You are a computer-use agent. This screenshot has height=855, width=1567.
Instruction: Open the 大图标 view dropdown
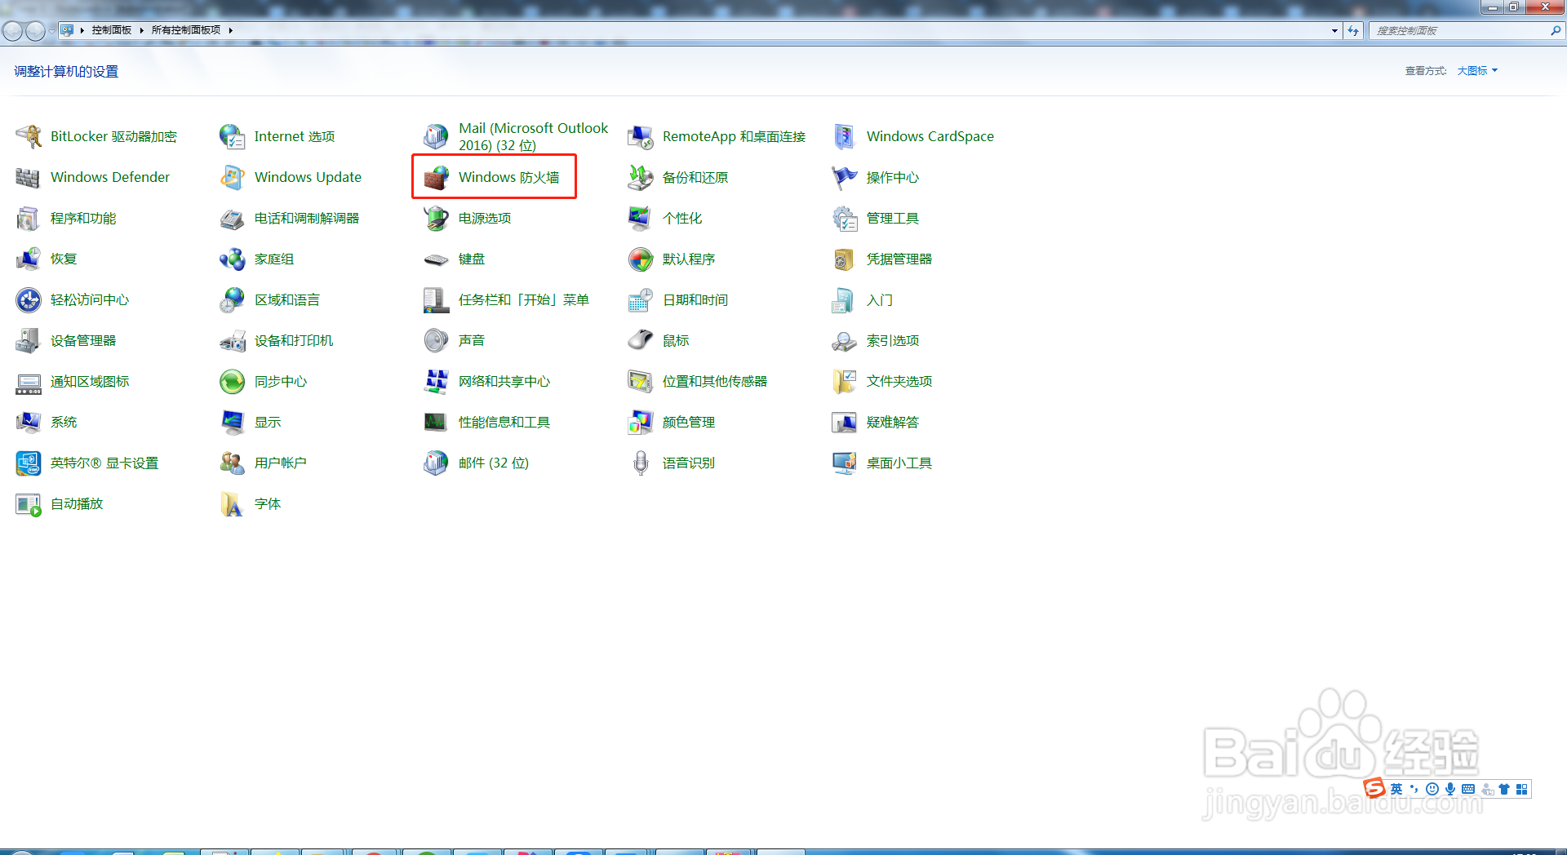click(1477, 70)
